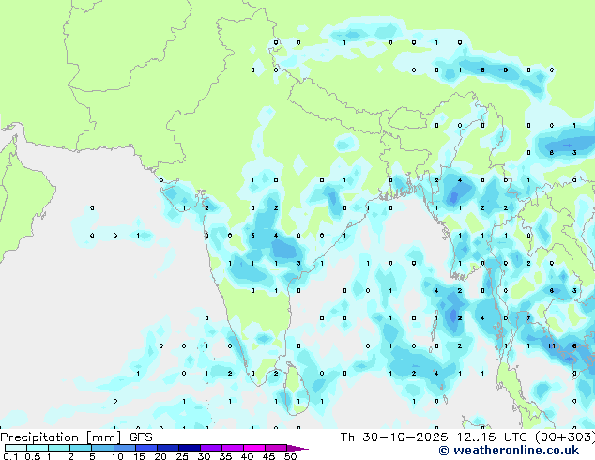Image resolution: width=595 pixels, height=460 pixels.
Task: Click the legend swatch between 15 and 20
Action: point(146,448)
